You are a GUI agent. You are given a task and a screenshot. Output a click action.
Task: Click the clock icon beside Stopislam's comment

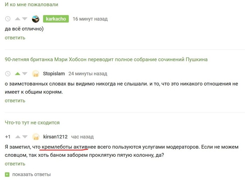pos(8,74)
